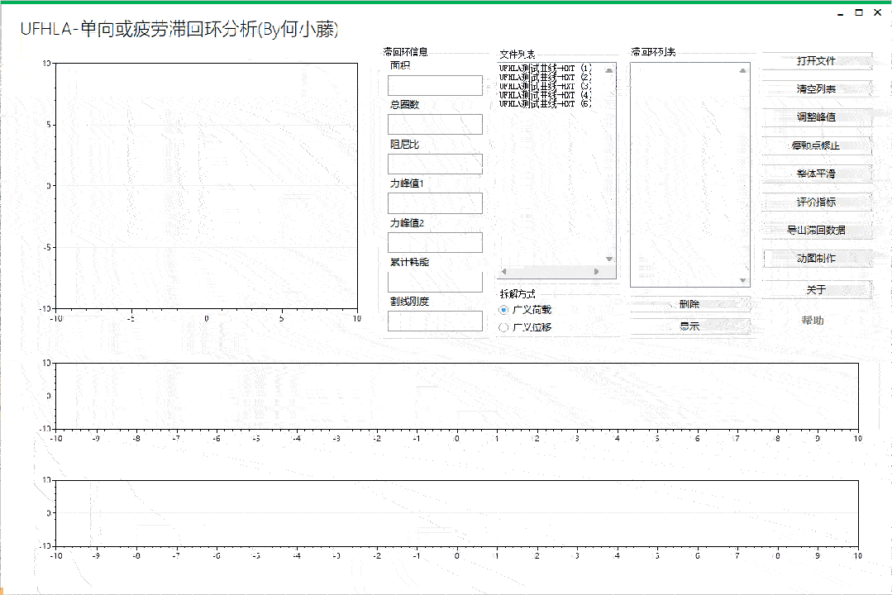This screenshot has width=892, height=595.
Task: Click the 停轴点修止 correction button
Action: pos(818,145)
